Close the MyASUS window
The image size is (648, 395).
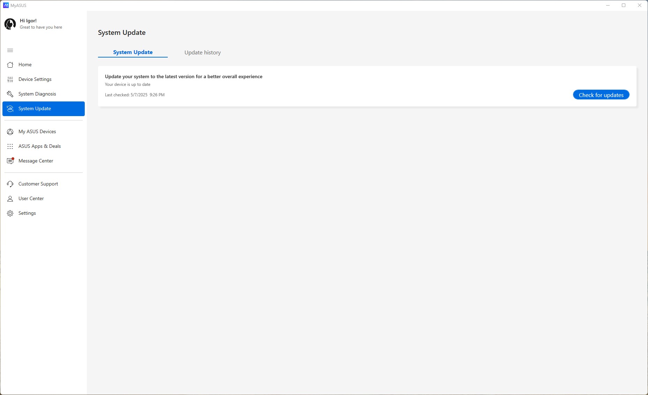[640, 5]
